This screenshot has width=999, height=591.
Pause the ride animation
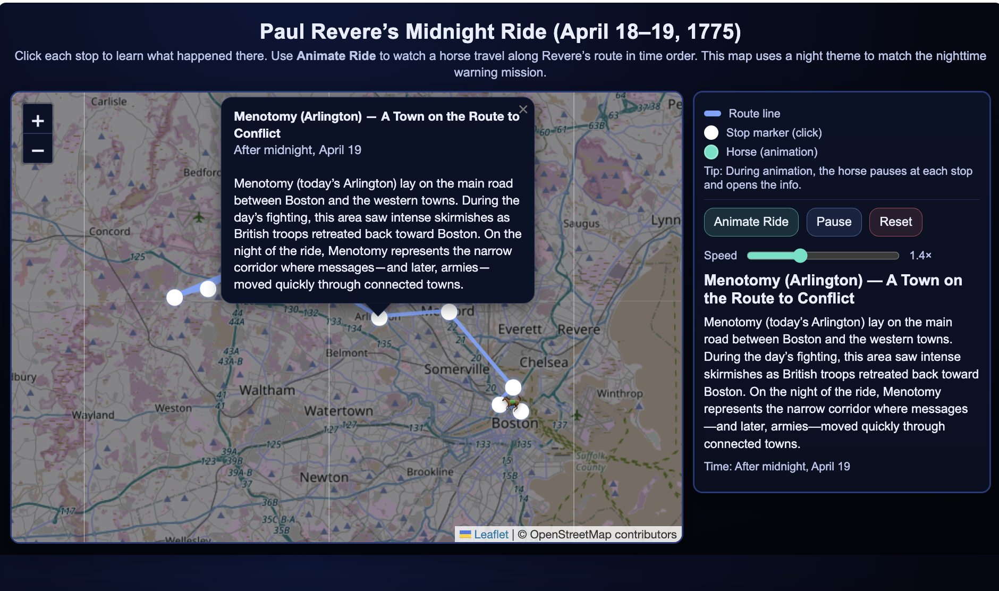pos(834,222)
